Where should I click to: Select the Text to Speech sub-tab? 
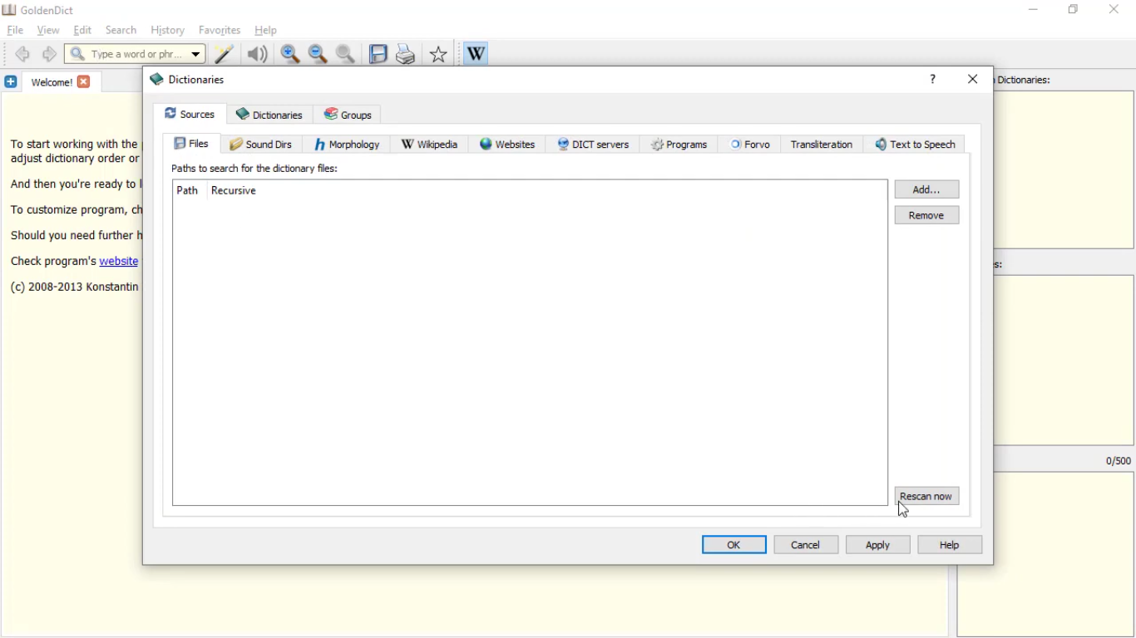(x=915, y=145)
